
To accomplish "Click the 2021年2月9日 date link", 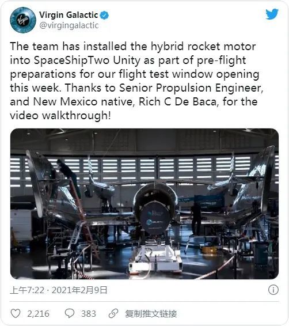I will 79,290.
